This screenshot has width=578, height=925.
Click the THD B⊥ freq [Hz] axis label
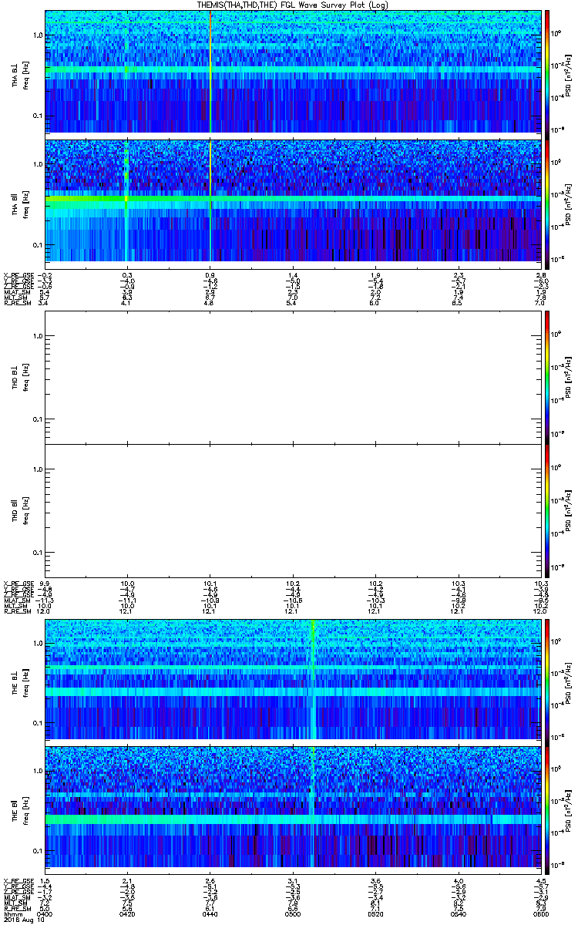(25, 378)
